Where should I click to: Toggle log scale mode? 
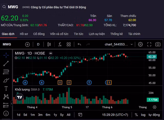pos(143,115)
